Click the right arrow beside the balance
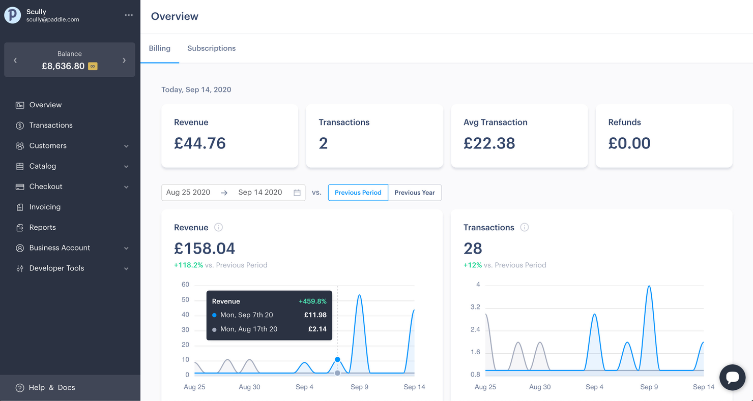This screenshot has height=401, width=753. pyautogui.click(x=124, y=59)
